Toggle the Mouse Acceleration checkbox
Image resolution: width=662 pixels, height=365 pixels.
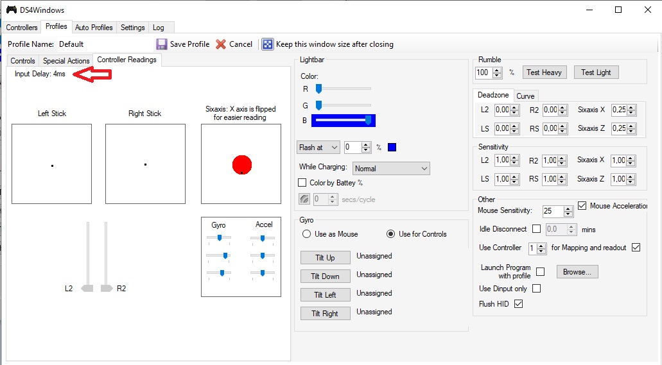582,206
